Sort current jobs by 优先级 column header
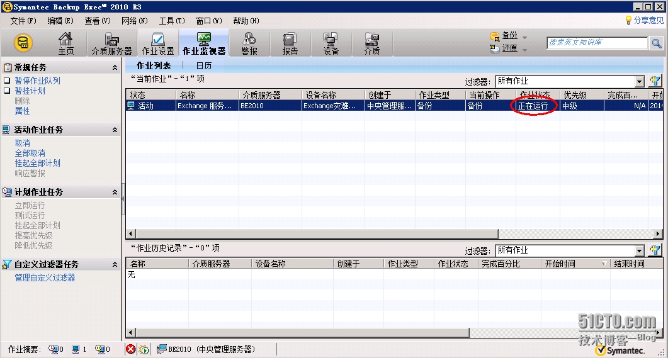This screenshot has height=358, width=668. [x=582, y=95]
